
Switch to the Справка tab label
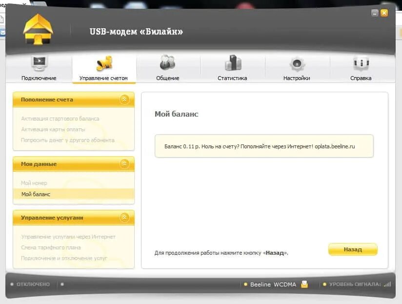click(x=361, y=78)
